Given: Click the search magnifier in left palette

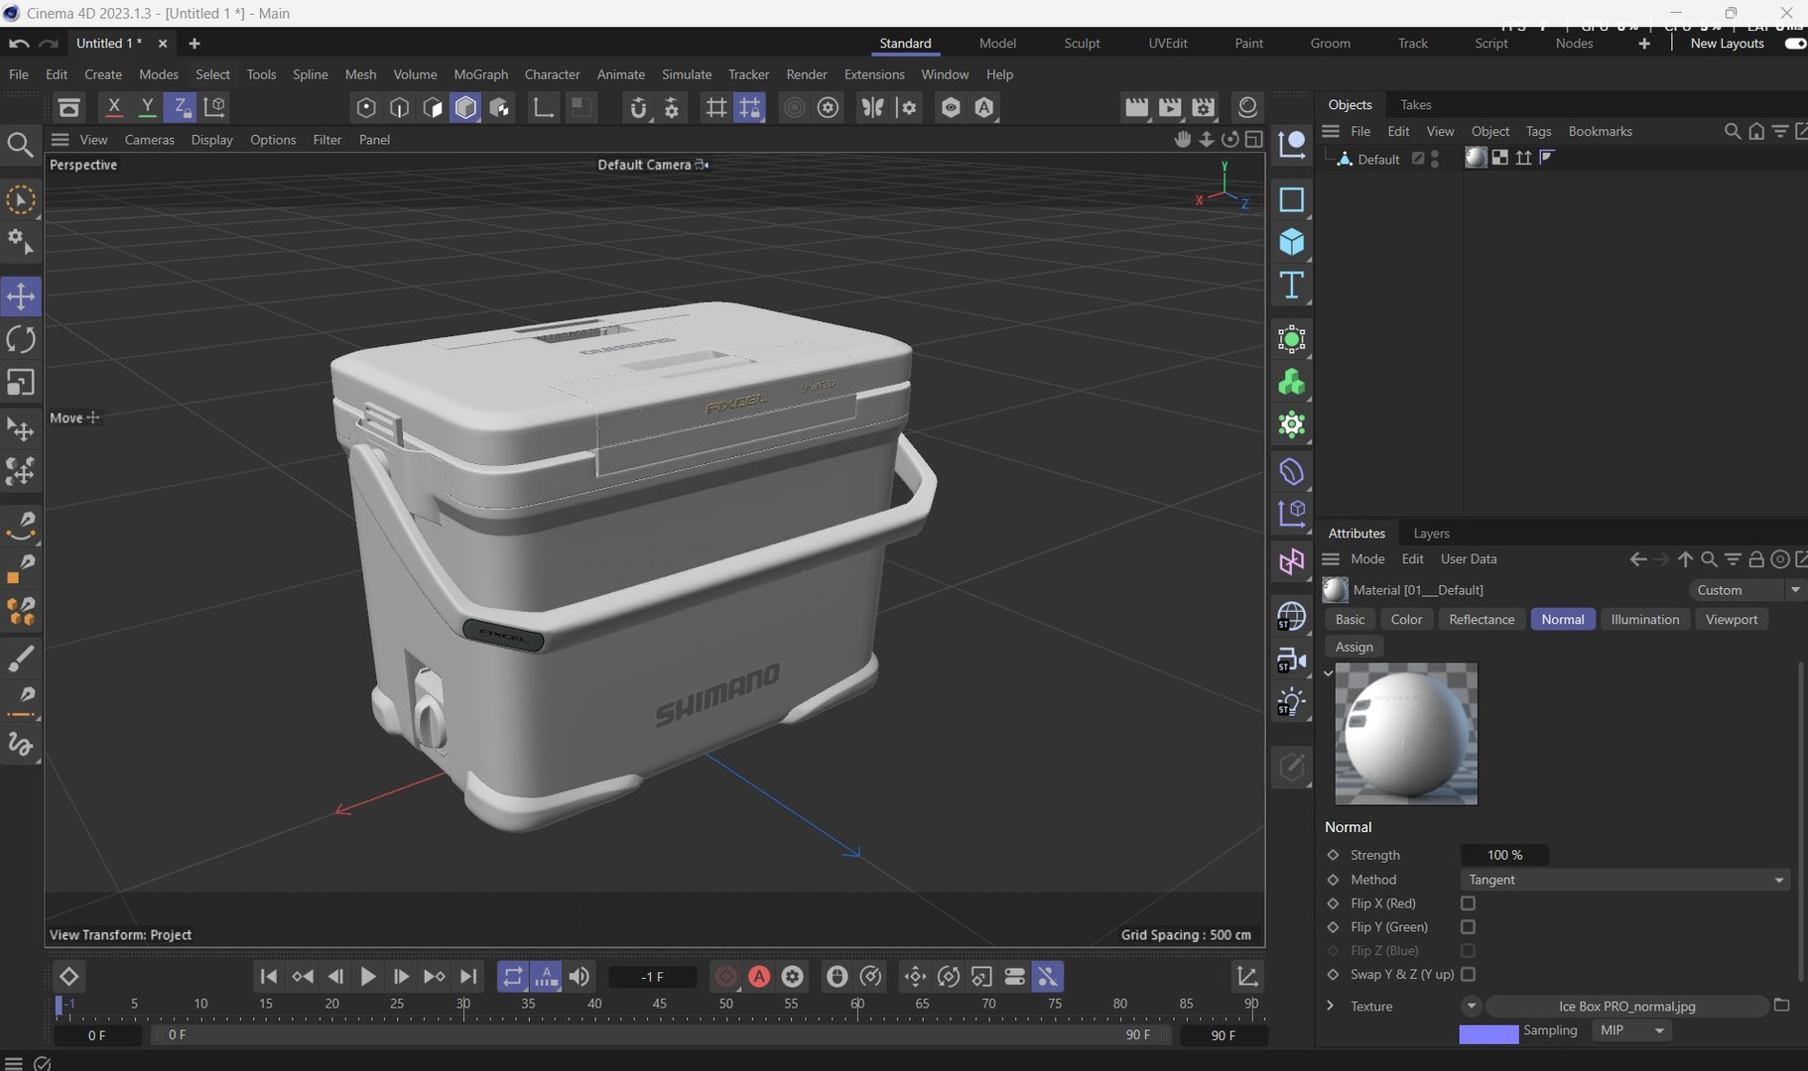Looking at the screenshot, I should coord(21,146).
